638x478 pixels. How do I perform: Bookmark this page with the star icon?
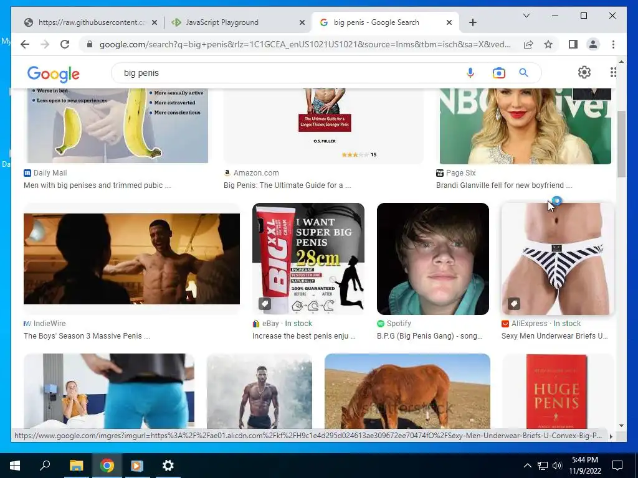tap(548, 44)
